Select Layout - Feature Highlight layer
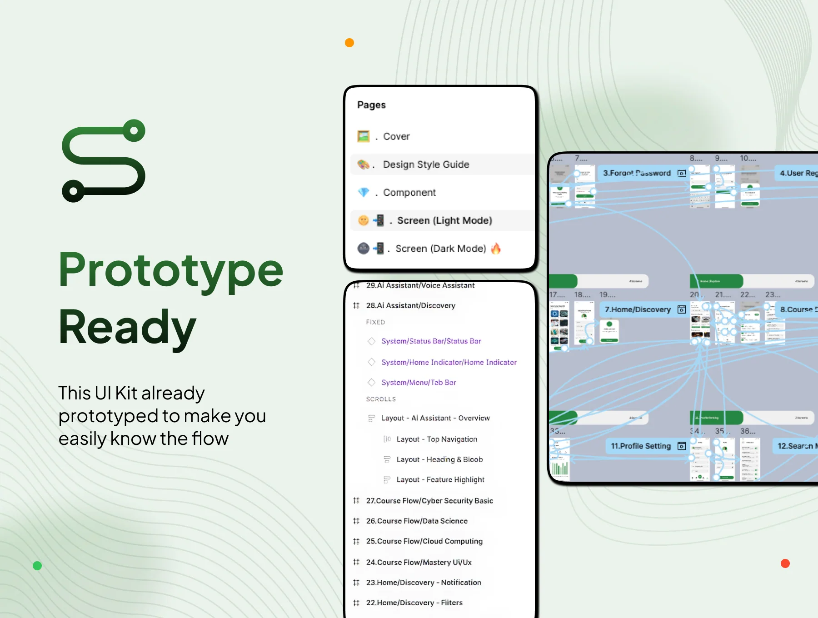 440,480
